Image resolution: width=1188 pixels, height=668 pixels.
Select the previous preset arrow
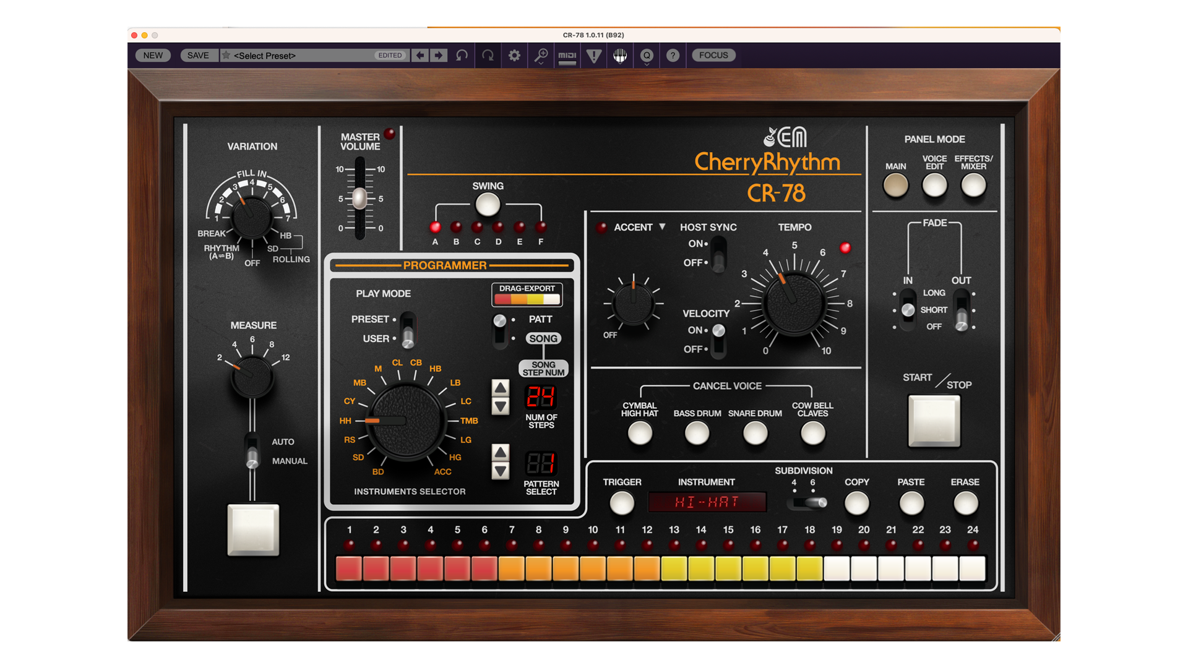(x=420, y=56)
